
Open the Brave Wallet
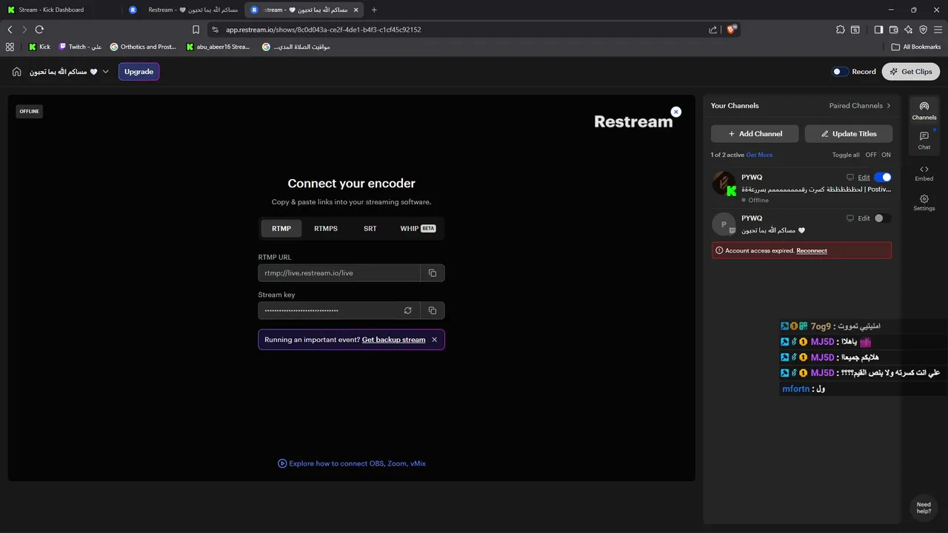click(893, 30)
